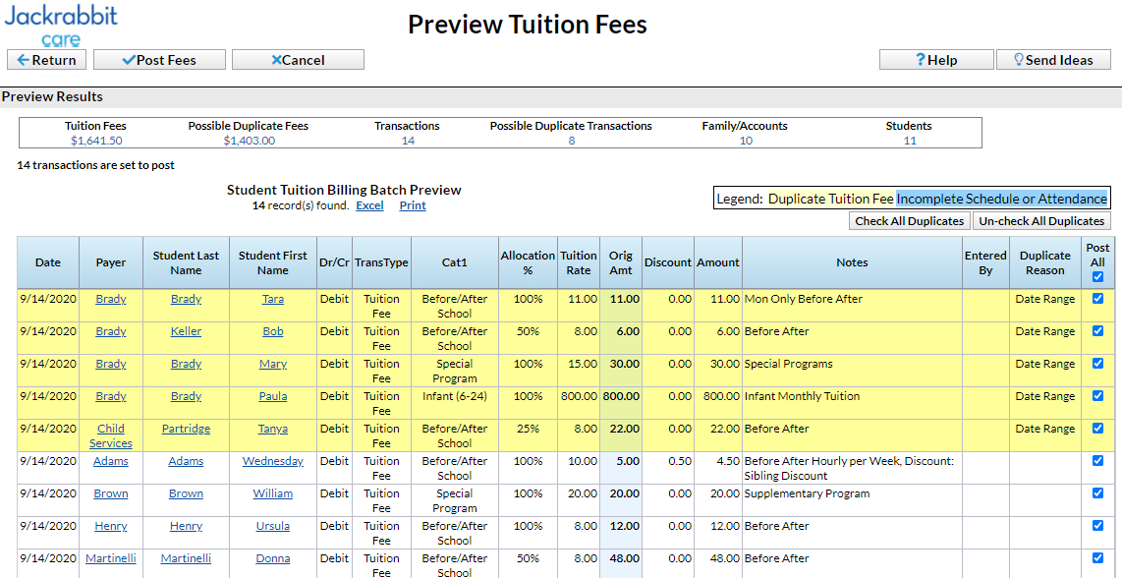The width and height of the screenshot is (1122, 578).
Task: Click 'Duplicate Tuition Fee' legend label
Action: click(x=831, y=199)
